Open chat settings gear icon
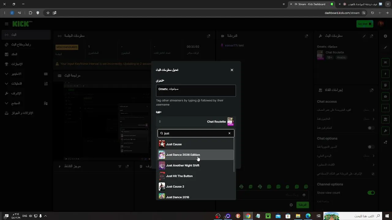This screenshot has height=220, width=392. point(291,205)
